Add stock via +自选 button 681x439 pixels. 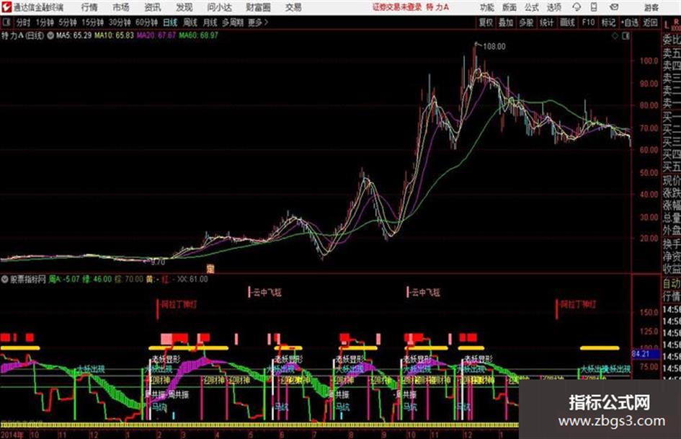[x=630, y=22]
